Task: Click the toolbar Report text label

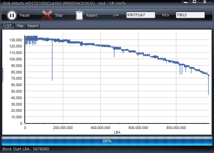Action: 92,15
